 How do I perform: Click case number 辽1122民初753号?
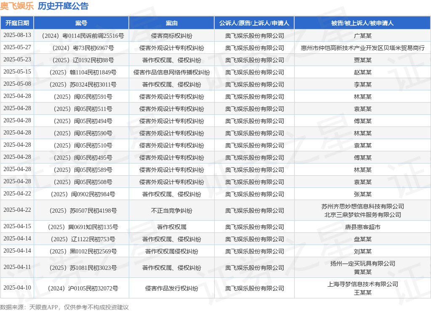(83, 240)
